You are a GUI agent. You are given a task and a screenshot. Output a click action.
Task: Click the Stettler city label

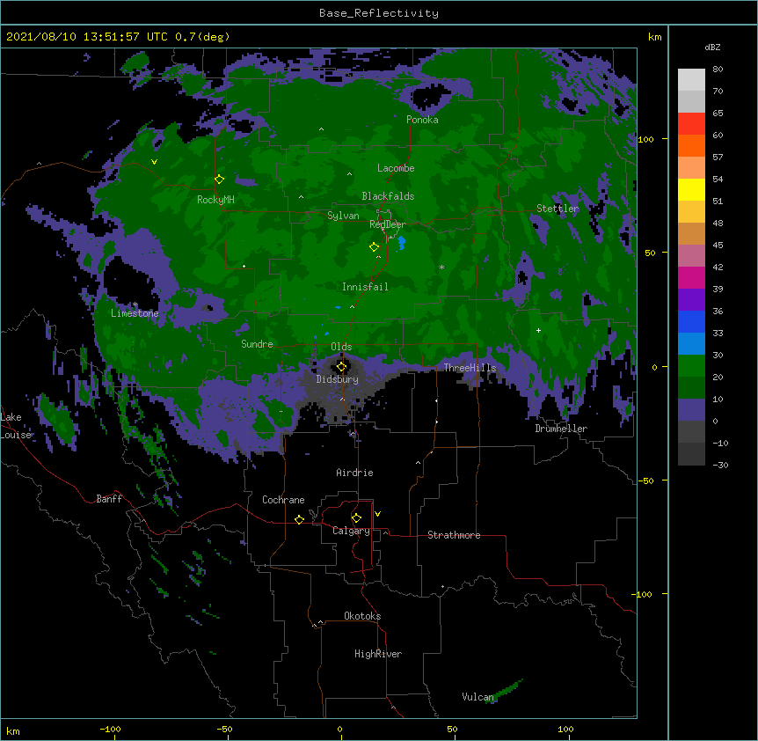558,209
